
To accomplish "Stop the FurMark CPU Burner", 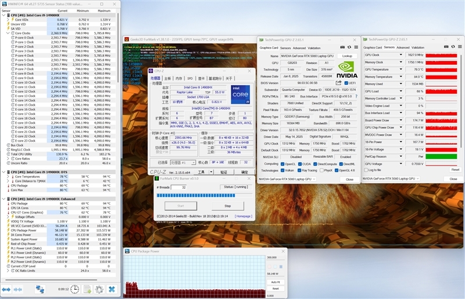I will (x=228, y=206).
